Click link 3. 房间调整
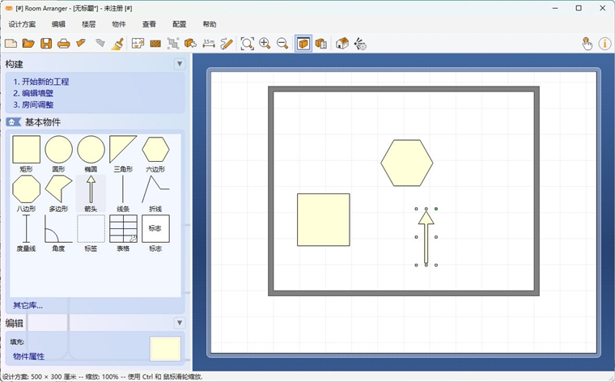 tap(33, 104)
